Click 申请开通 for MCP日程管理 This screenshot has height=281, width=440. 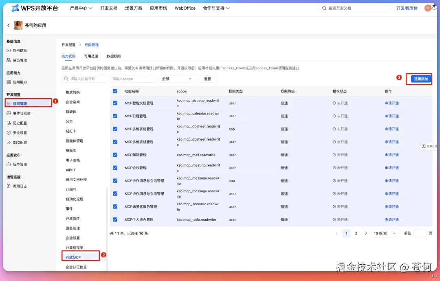(x=392, y=116)
